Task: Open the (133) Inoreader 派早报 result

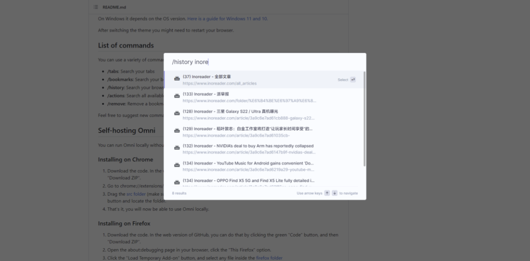Action: (264, 97)
